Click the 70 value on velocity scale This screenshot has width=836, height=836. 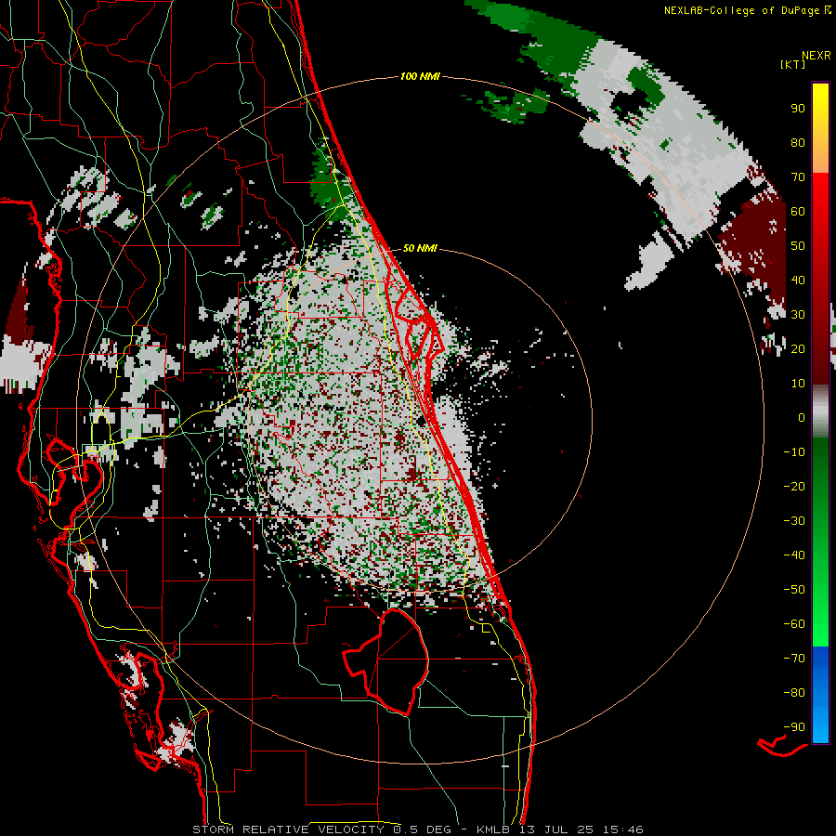(798, 177)
